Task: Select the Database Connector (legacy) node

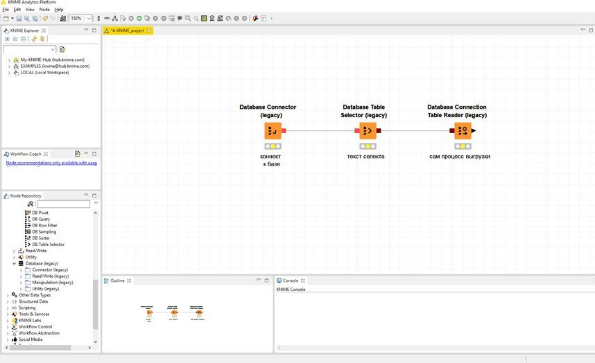Action: (273, 131)
